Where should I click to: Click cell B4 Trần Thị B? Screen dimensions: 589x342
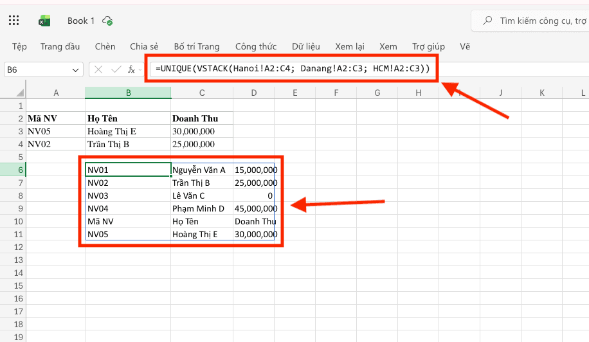tap(129, 144)
